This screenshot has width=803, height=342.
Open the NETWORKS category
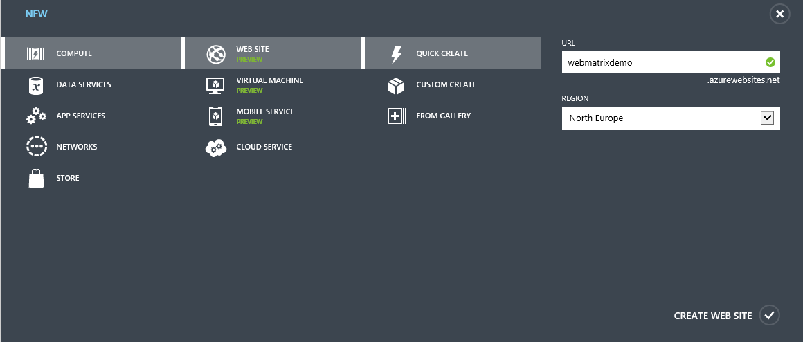pyautogui.click(x=77, y=147)
